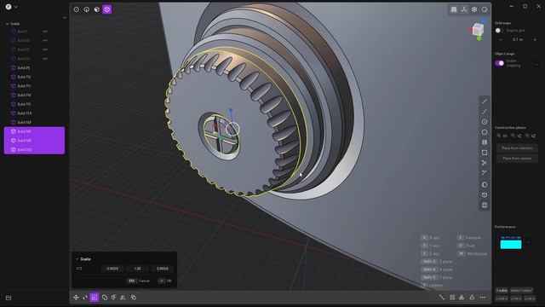Click the viewport grid/floor icon at top right
The height and width of the screenshot is (307, 545).
pos(454,9)
